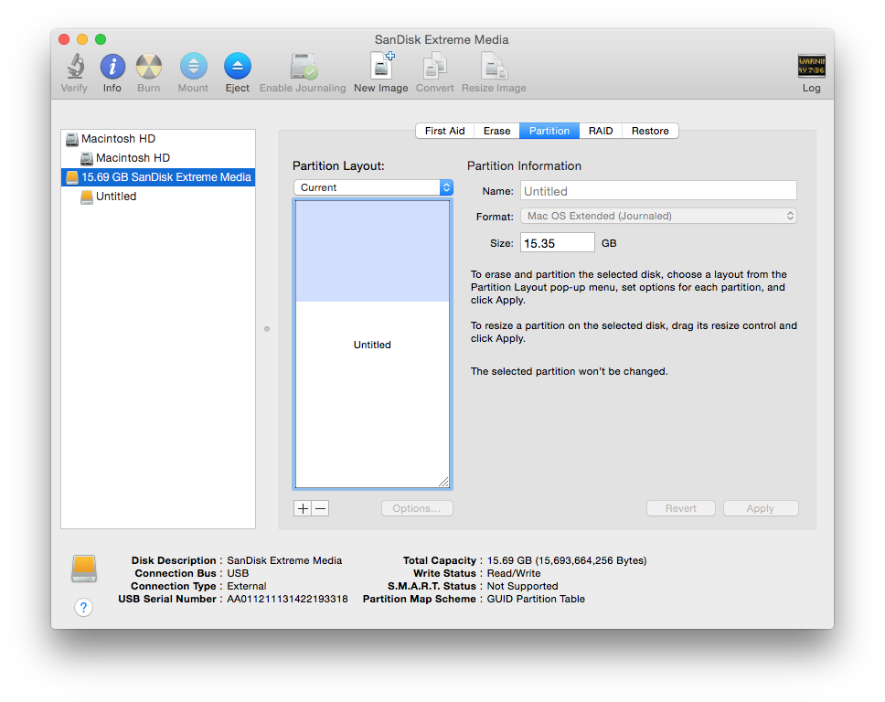Switch to the Erase tab
This screenshot has height=702, width=885.
point(496,131)
